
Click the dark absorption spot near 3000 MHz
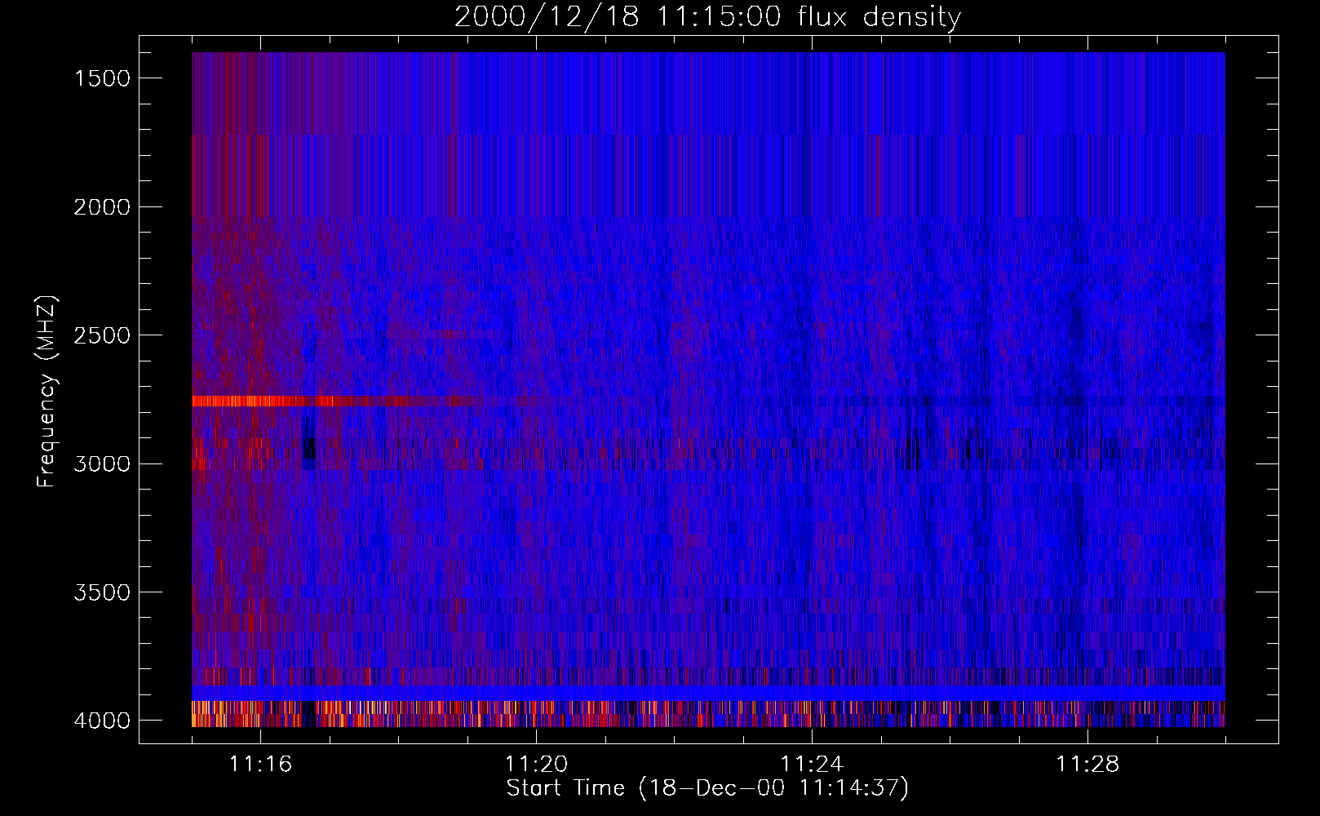pyautogui.click(x=308, y=445)
